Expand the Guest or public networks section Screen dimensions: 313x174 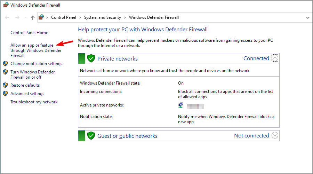(x=275, y=136)
